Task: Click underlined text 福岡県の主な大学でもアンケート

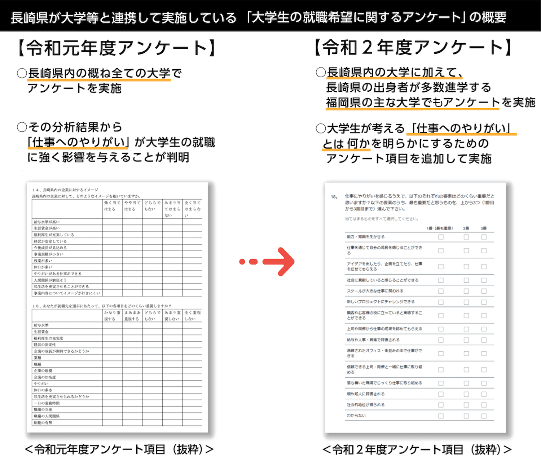Action: [x=413, y=102]
